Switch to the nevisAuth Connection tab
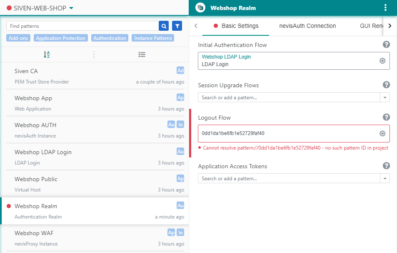Image resolution: width=397 pixels, height=253 pixels. pyautogui.click(x=307, y=26)
